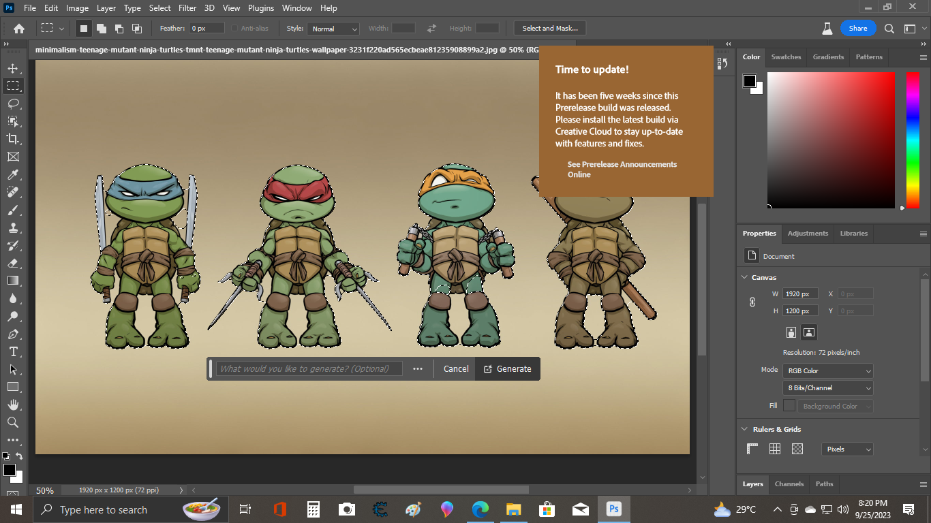Click inside the color picker field
931x523 pixels.
(831, 140)
